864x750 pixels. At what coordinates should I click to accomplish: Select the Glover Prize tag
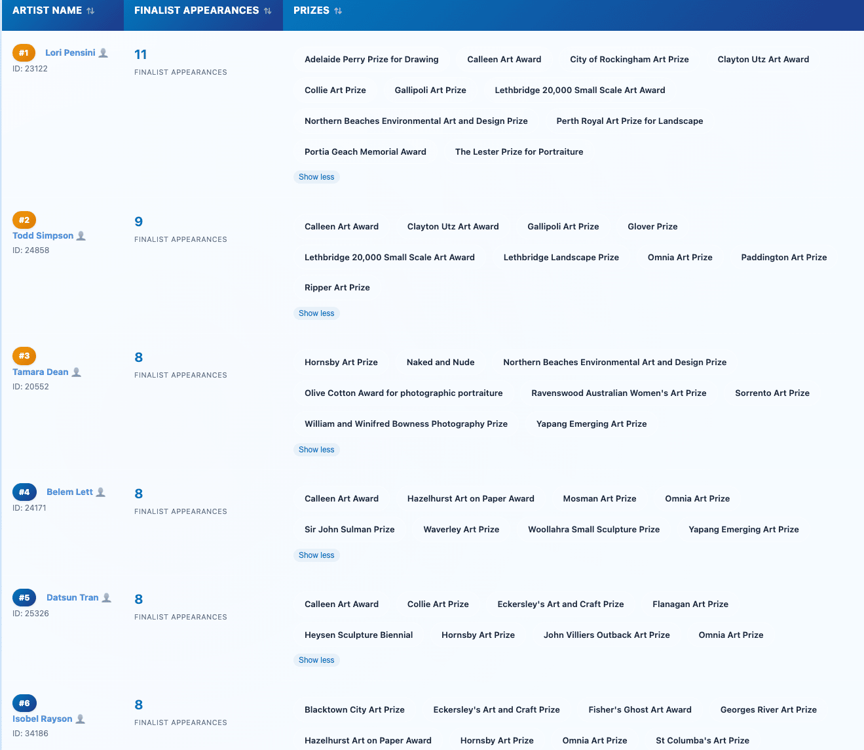652,227
